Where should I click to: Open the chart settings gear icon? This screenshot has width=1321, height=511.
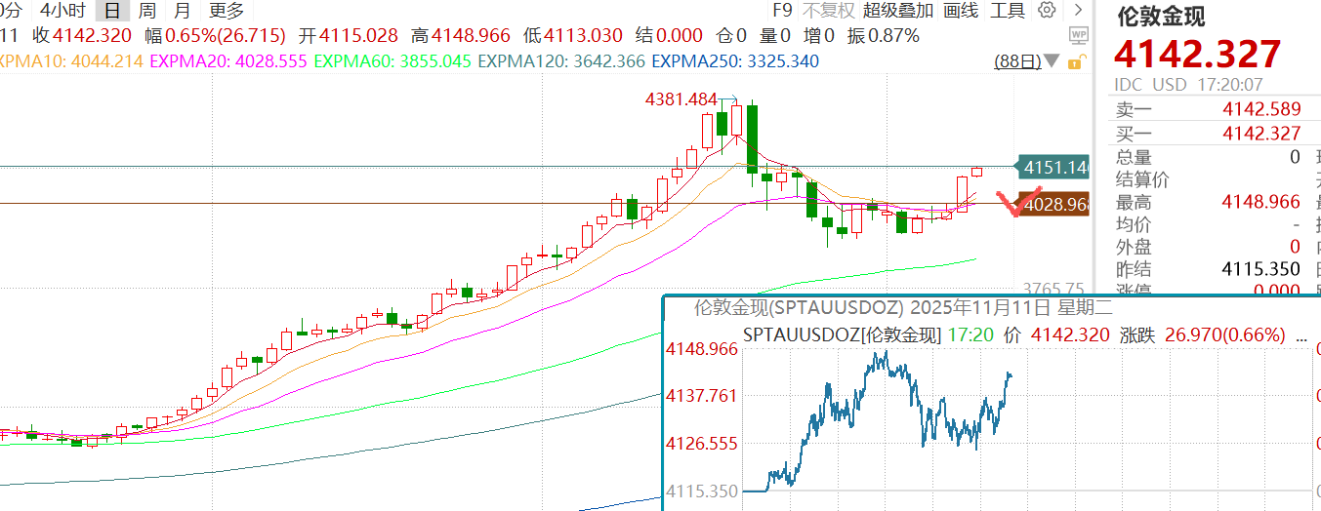coord(1047,11)
